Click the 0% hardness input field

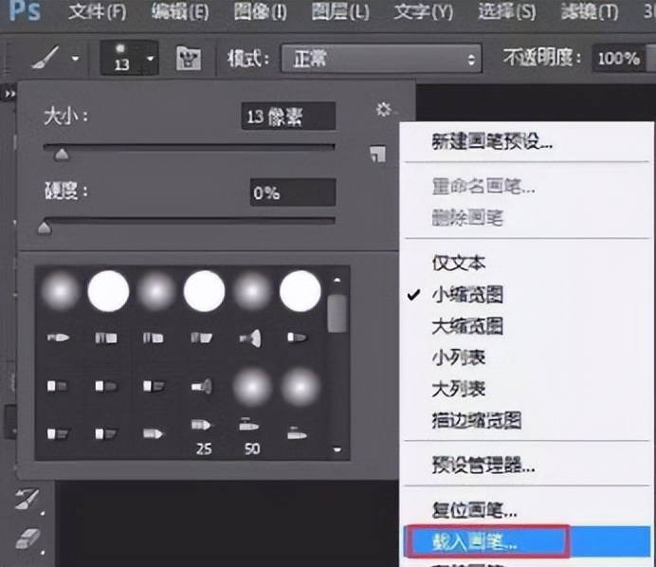(x=293, y=192)
